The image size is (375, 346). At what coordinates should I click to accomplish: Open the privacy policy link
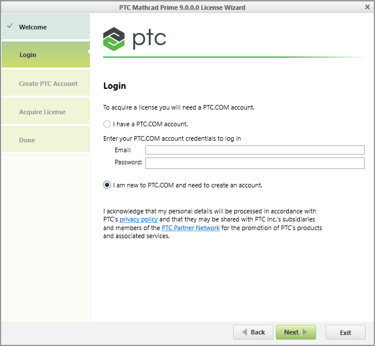138,219
